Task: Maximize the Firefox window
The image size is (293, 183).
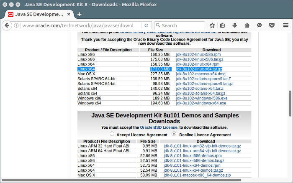Action: tap(18, 5)
